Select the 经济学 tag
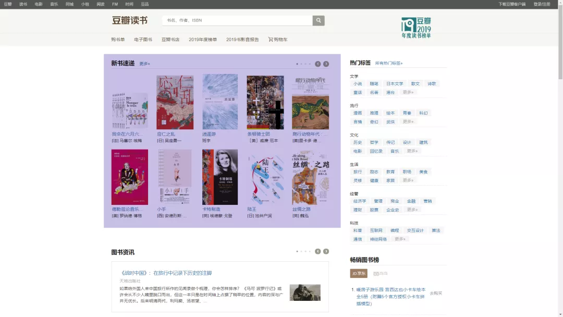 [360, 201]
